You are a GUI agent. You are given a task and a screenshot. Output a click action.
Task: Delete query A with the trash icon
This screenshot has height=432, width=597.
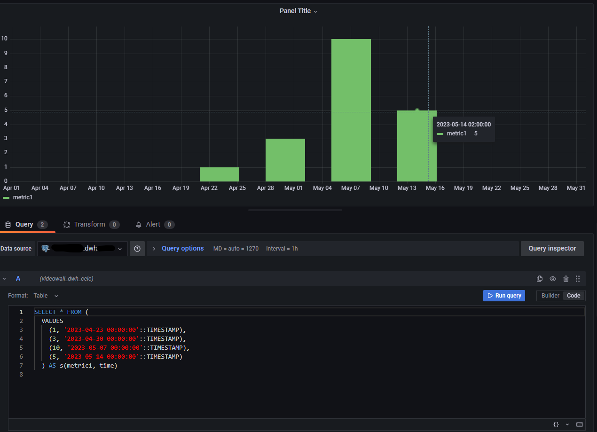tap(566, 278)
